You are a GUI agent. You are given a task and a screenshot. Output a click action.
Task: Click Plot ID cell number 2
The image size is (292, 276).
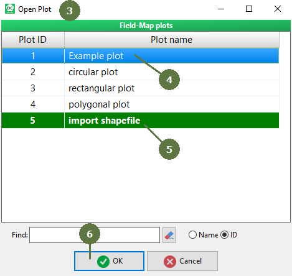click(33, 72)
